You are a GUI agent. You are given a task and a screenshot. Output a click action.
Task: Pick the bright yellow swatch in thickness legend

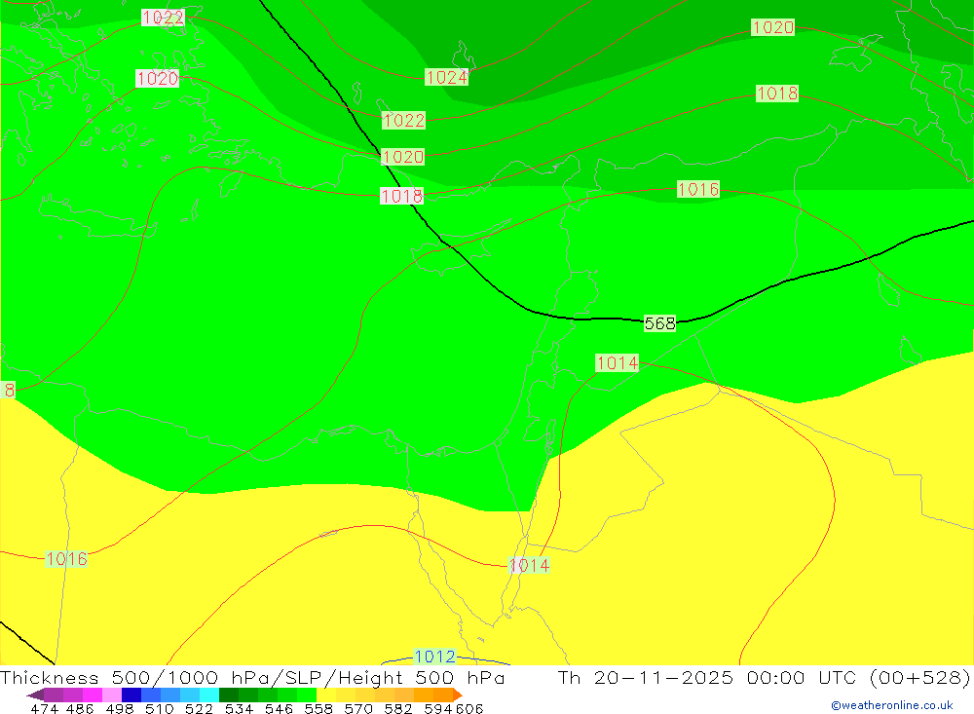click(326, 695)
